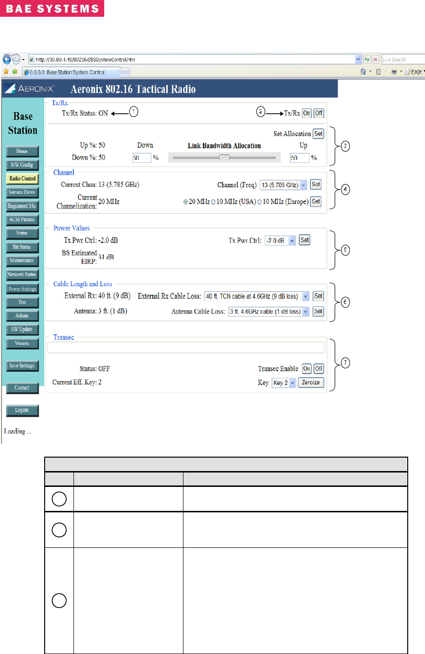Open the Service Flows page

coord(22,192)
